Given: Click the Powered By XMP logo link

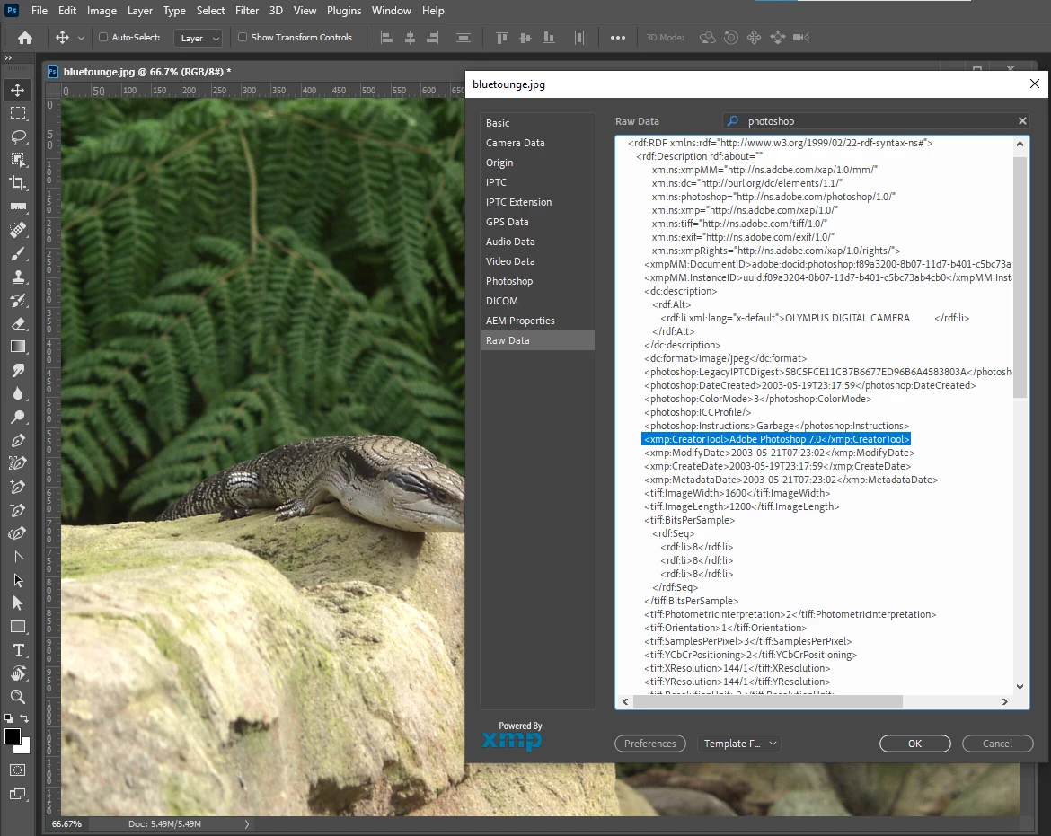Looking at the screenshot, I should click(513, 735).
